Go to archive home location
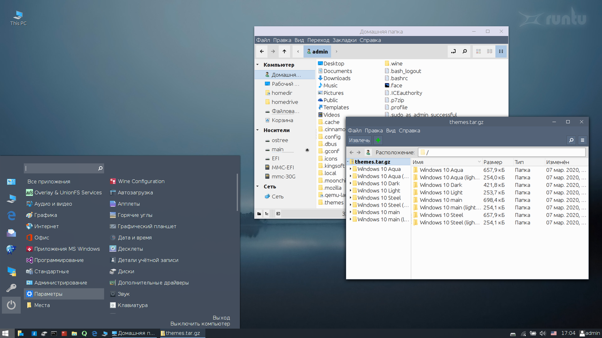Viewport: 602px width, 338px height. pos(368,153)
